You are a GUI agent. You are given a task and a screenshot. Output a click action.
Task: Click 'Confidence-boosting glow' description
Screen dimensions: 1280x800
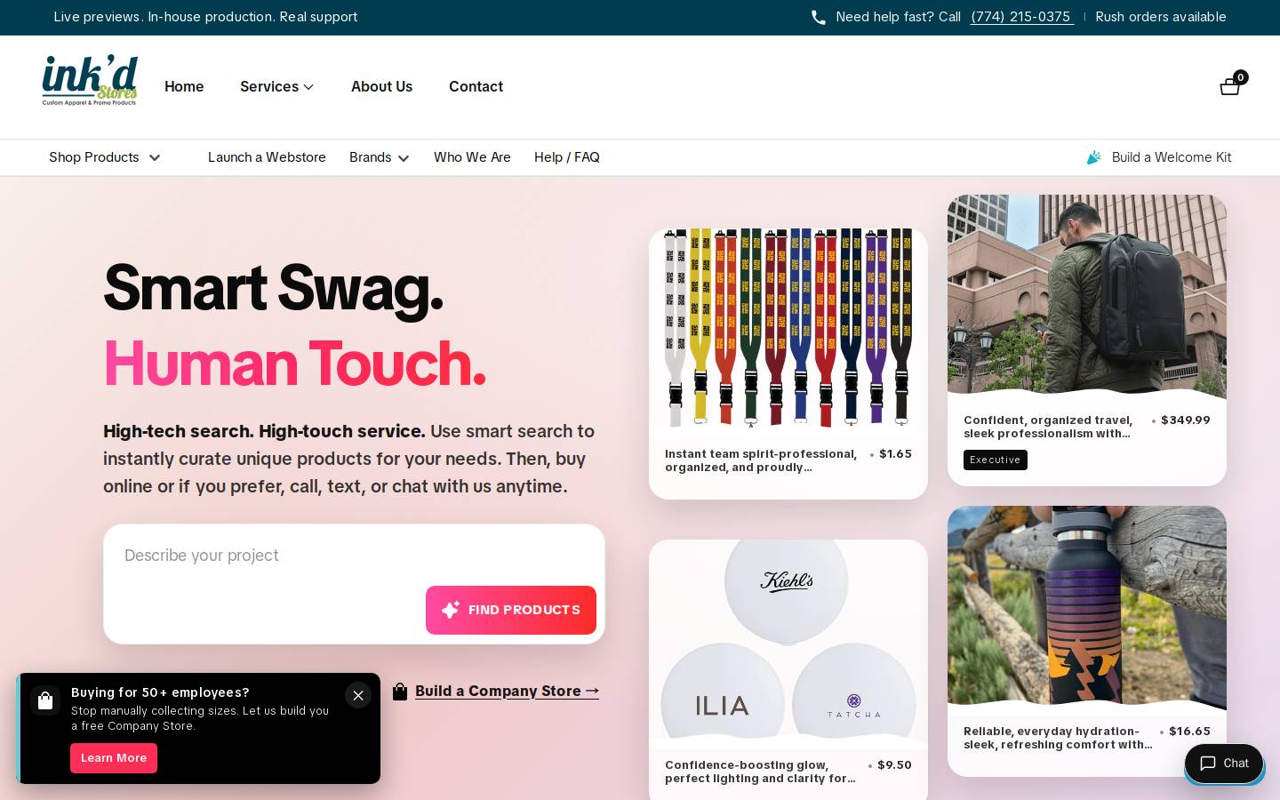coord(760,772)
